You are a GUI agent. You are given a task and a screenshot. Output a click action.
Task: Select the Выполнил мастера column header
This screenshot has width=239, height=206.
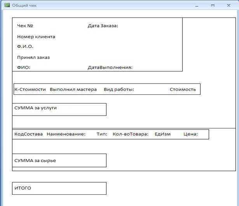pyautogui.click(x=73, y=89)
